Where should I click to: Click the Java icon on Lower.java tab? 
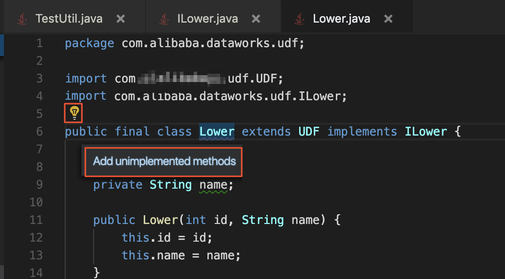click(x=299, y=19)
